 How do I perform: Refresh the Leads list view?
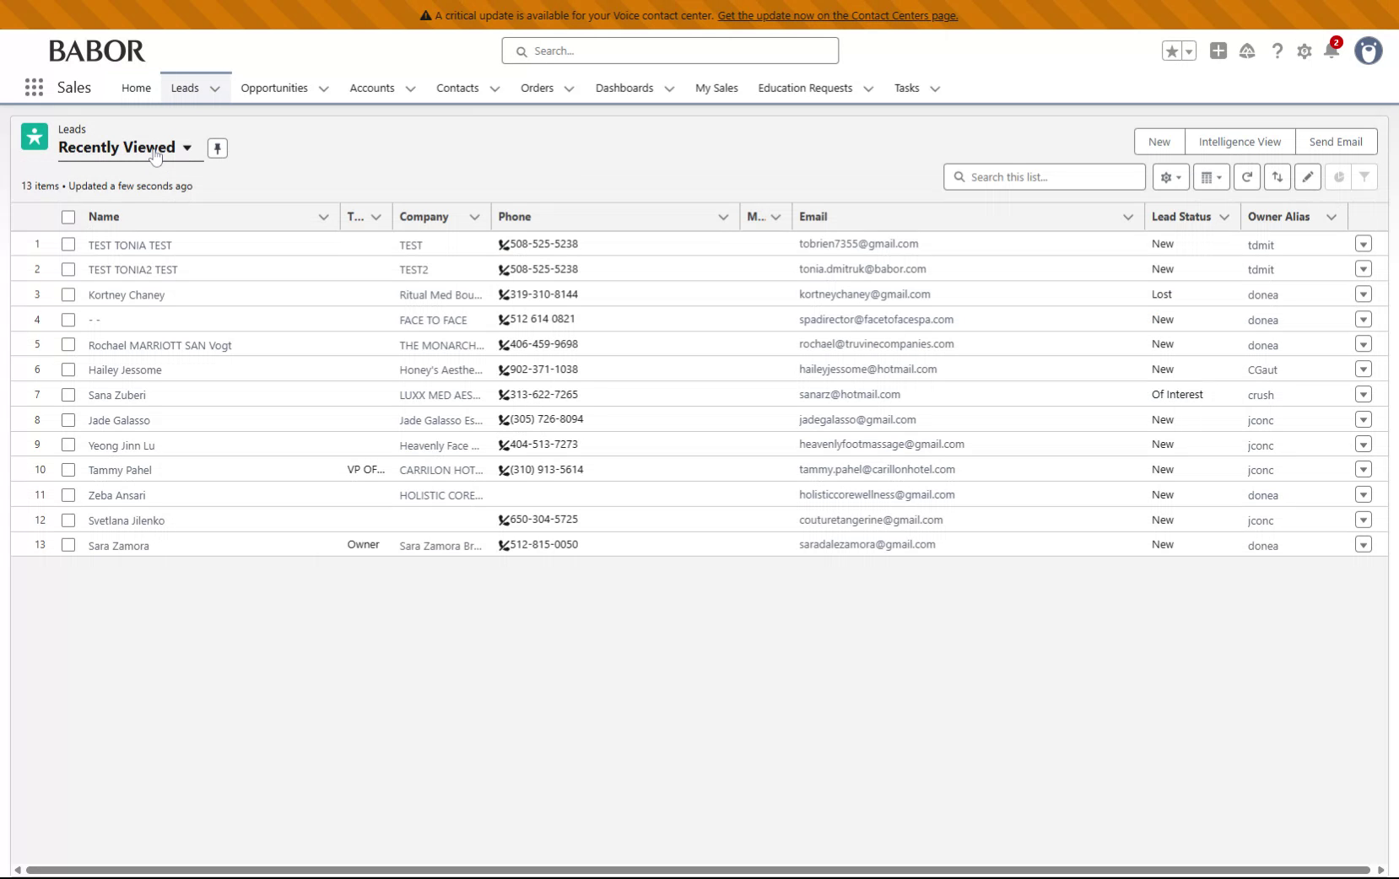[1247, 176]
